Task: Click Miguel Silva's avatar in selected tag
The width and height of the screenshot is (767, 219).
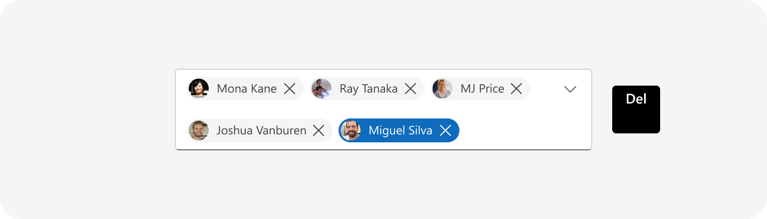Action: click(x=351, y=130)
